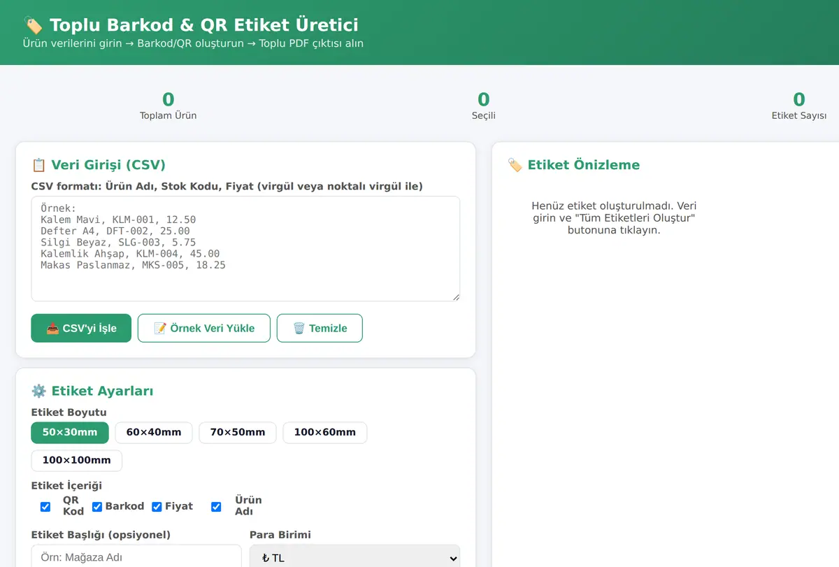Select the 100×60mm label size
Screen dimensions: 839x567
(x=325, y=432)
